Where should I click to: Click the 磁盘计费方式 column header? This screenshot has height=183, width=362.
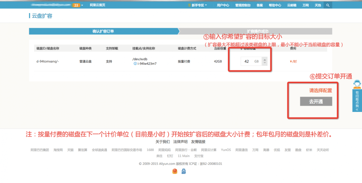[x=187, y=48]
